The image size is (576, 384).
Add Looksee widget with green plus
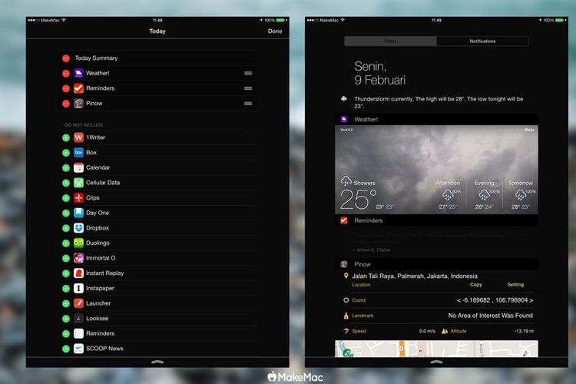point(66,318)
